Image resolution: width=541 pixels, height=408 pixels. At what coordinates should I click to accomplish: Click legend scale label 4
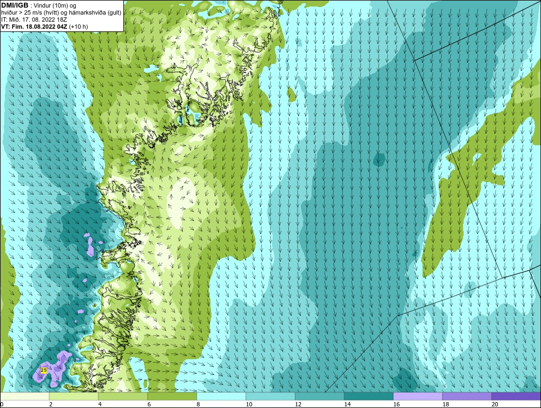100,404
